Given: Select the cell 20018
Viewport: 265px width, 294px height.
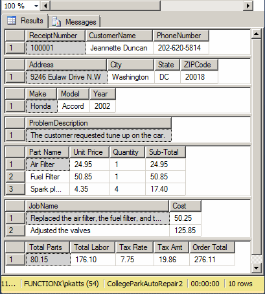Looking at the screenshot, I should point(199,77).
